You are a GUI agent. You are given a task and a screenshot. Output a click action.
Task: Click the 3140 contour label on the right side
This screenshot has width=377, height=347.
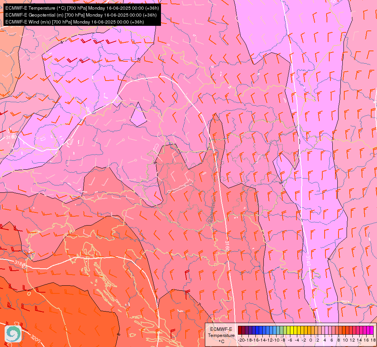(308, 261)
